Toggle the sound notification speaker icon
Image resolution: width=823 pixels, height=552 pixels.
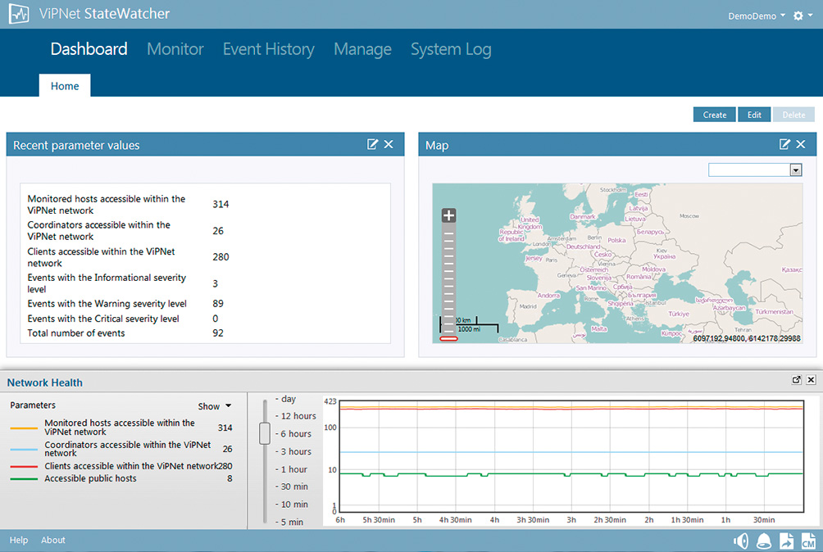pyautogui.click(x=741, y=541)
